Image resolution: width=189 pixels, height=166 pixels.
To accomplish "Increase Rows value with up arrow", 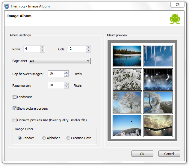I will [42, 47].
